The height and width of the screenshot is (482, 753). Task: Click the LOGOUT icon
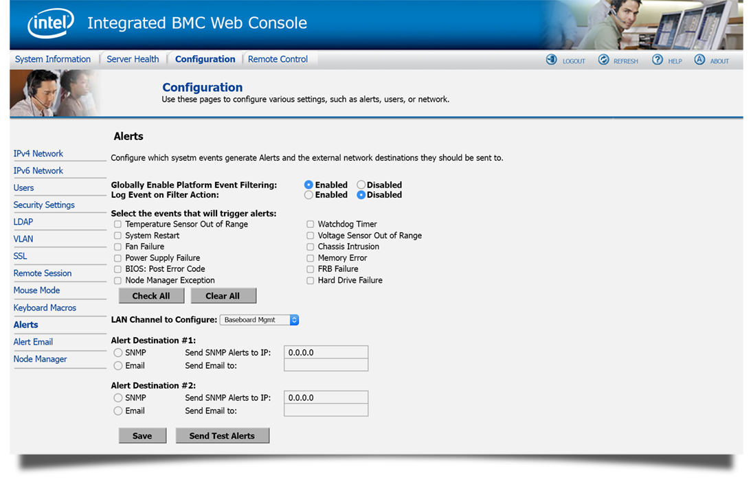551,60
